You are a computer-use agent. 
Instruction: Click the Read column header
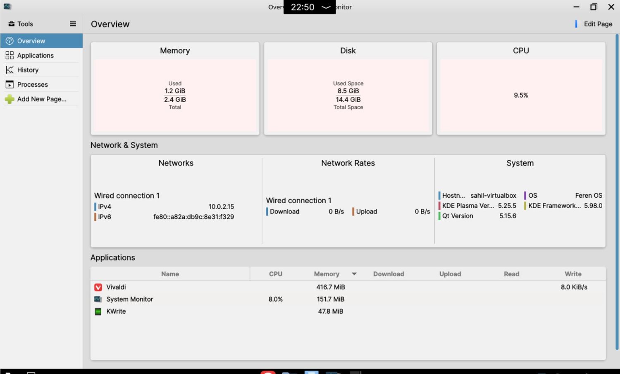(x=511, y=274)
